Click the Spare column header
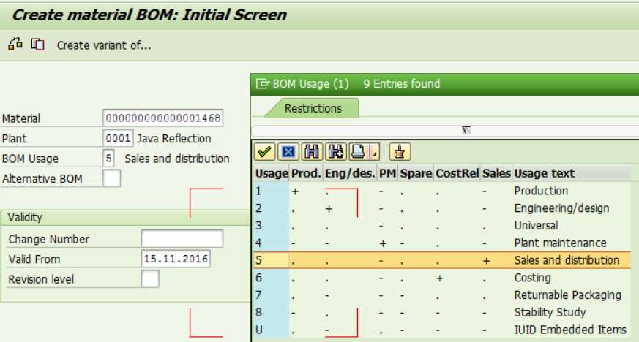This screenshot has height=342, width=639. coord(416,174)
